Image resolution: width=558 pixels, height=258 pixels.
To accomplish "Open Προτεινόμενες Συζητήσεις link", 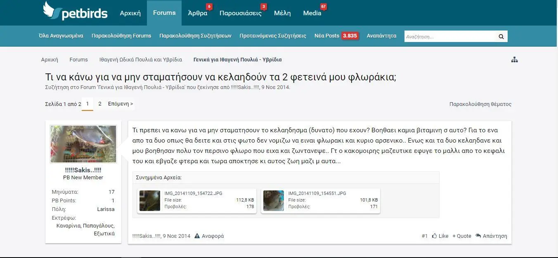I will point(273,36).
